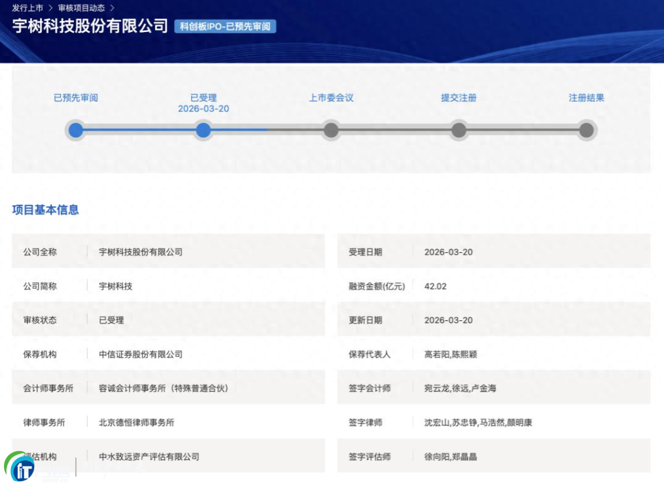This screenshot has height=483, width=664.
Task: Click sponsor 中信证券股份有限公司
Action: tap(140, 354)
